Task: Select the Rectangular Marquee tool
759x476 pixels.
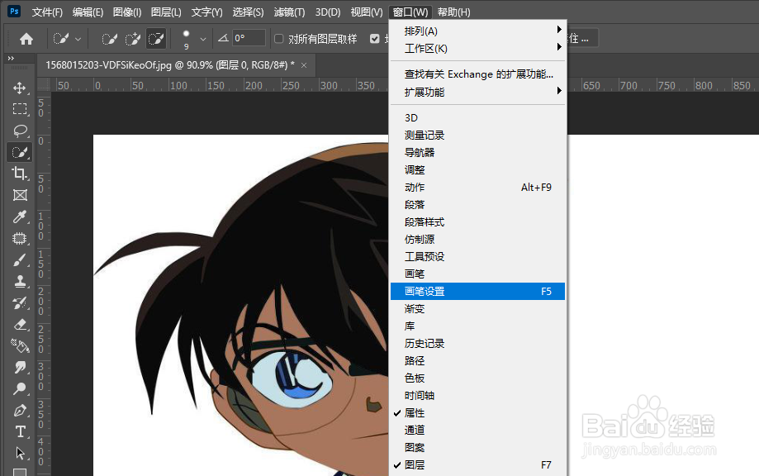Action: pos(20,109)
